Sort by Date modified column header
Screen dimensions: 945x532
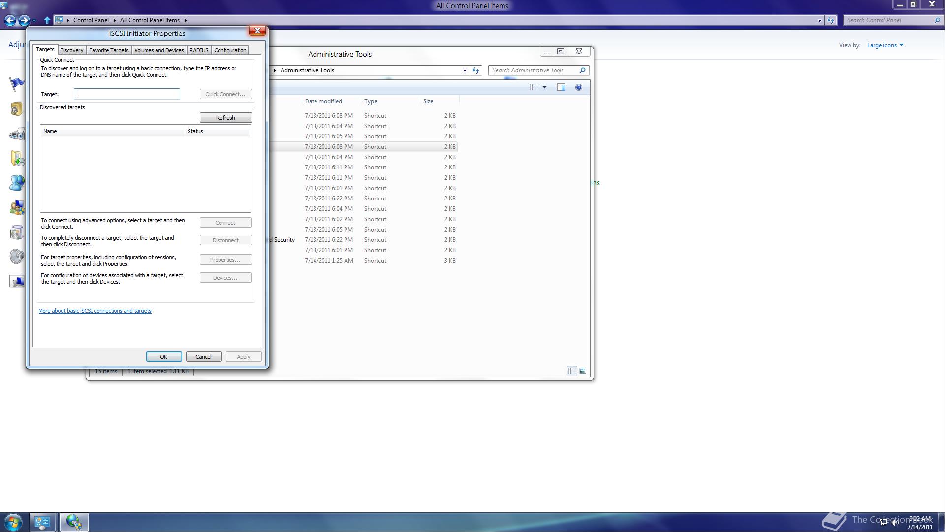(323, 101)
